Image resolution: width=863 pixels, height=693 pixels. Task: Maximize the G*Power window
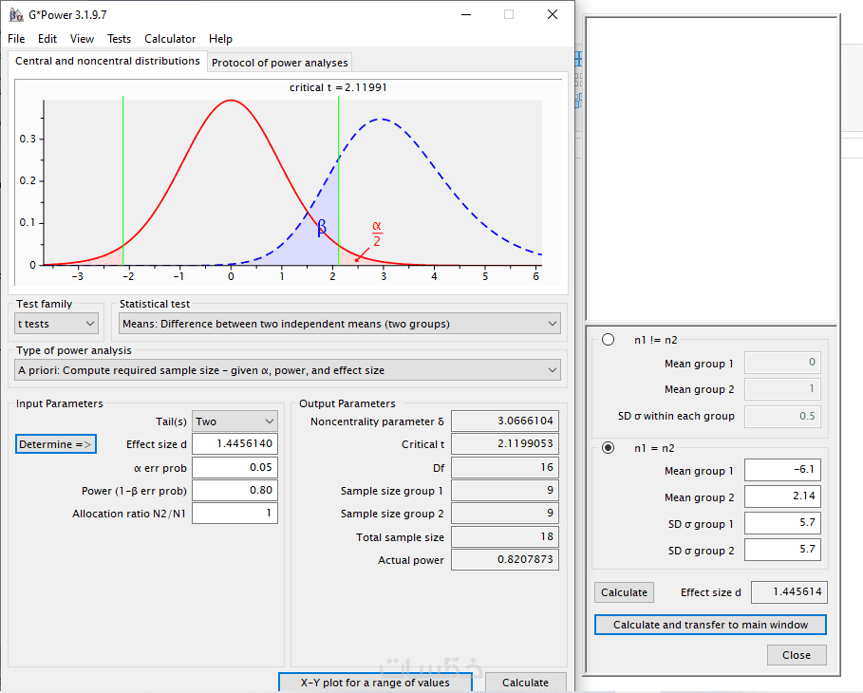(509, 14)
